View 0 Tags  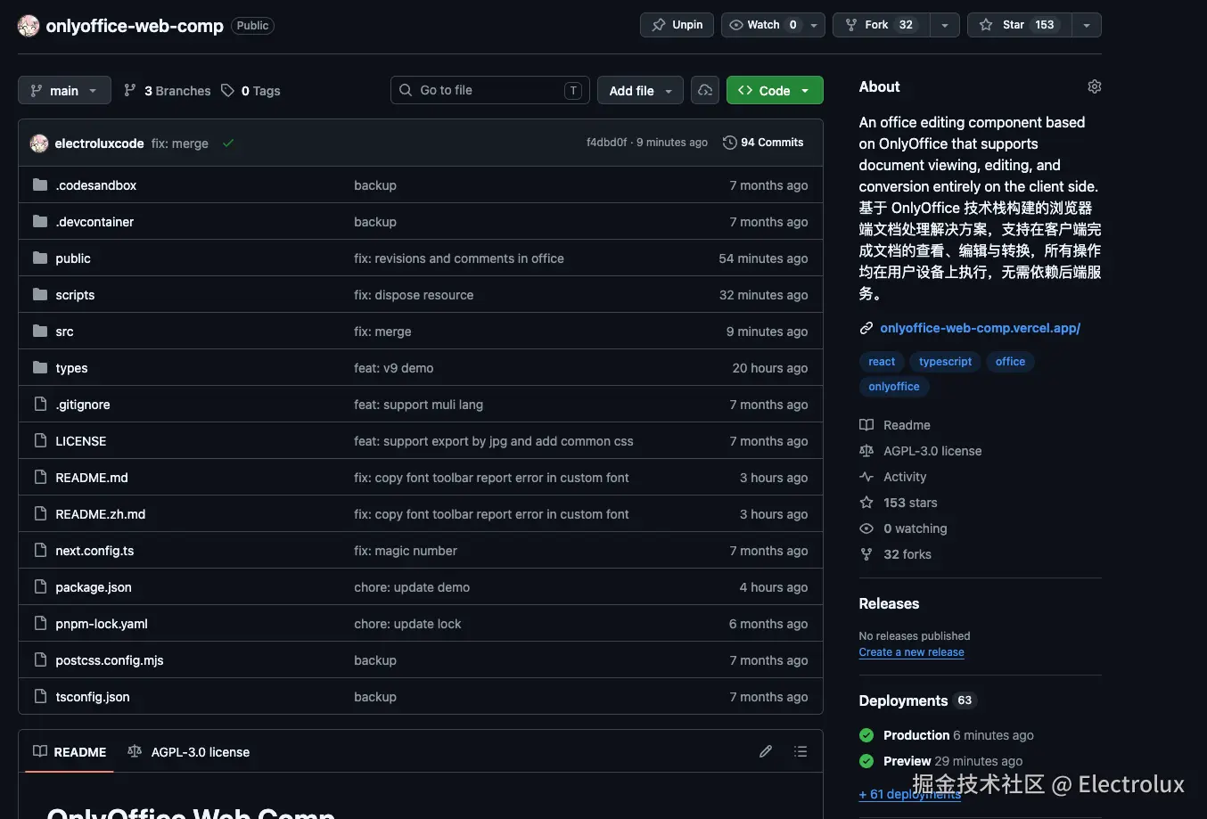tap(251, 90)
